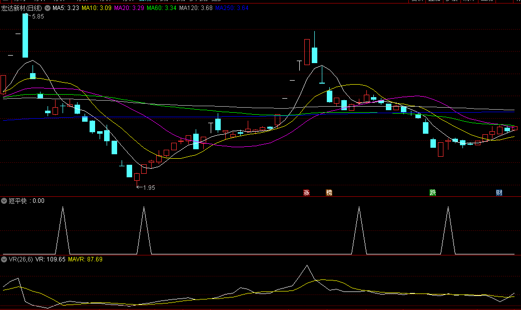Click the green 跌 event marker

432,193
